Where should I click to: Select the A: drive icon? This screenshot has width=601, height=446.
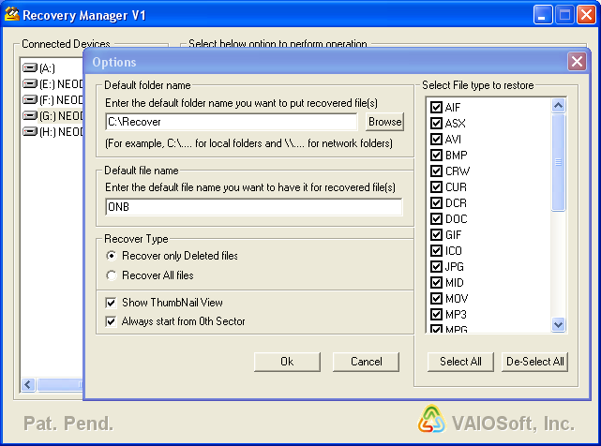tap(30, 68)
